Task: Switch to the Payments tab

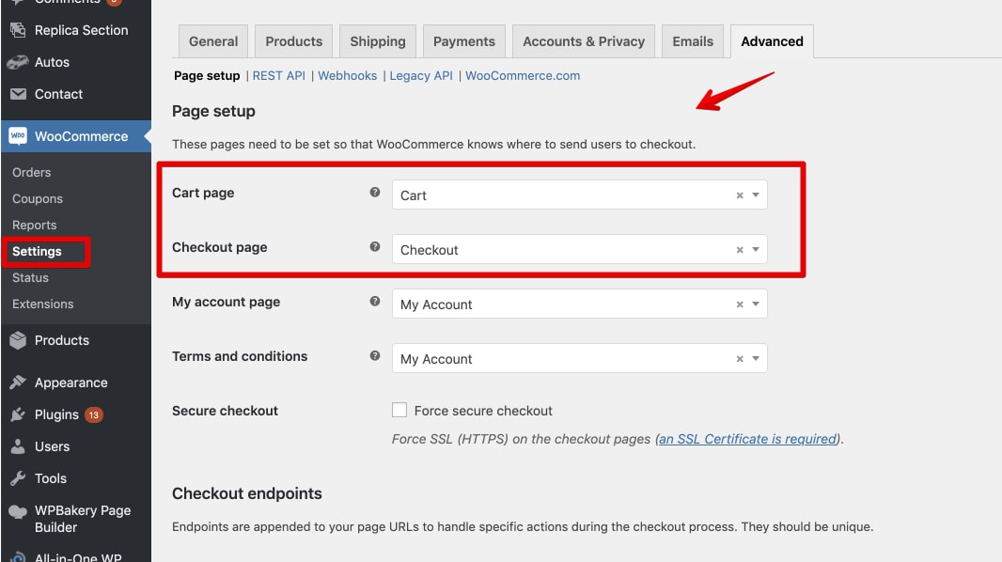Action: coord(464,41)
